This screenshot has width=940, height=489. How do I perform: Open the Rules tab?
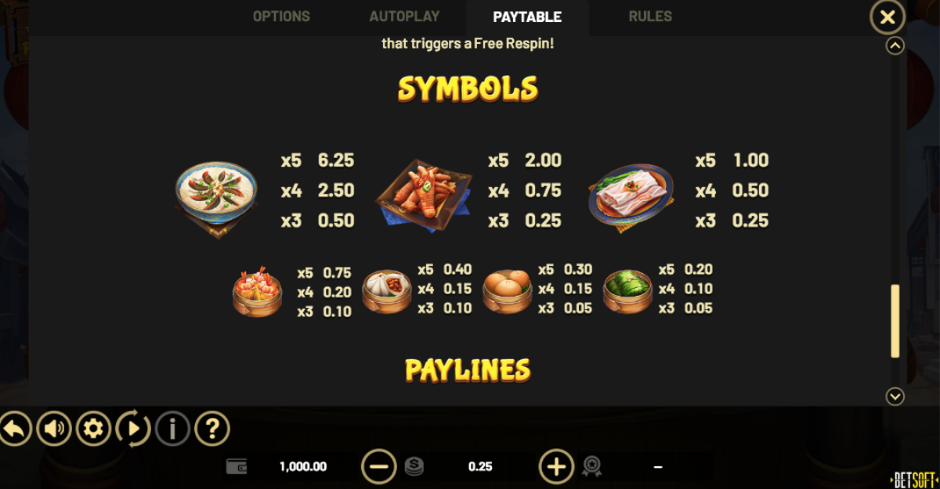(650, 16)
